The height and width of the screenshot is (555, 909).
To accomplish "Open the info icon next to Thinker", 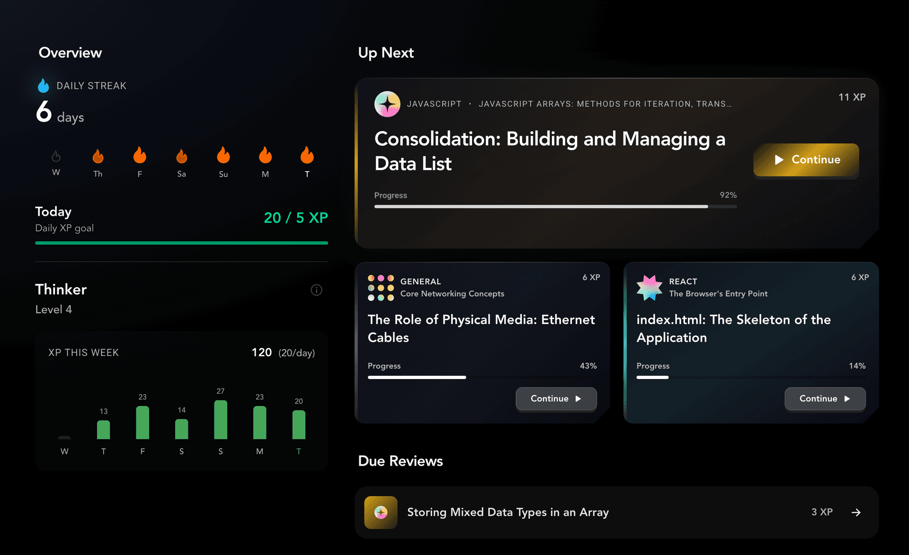I will click(316, 290).
